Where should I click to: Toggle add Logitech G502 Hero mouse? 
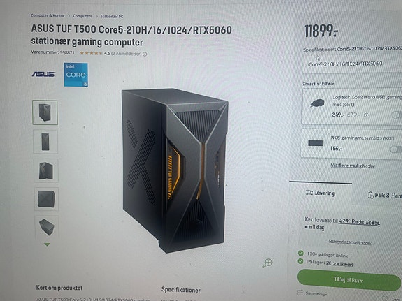(397, 115)
